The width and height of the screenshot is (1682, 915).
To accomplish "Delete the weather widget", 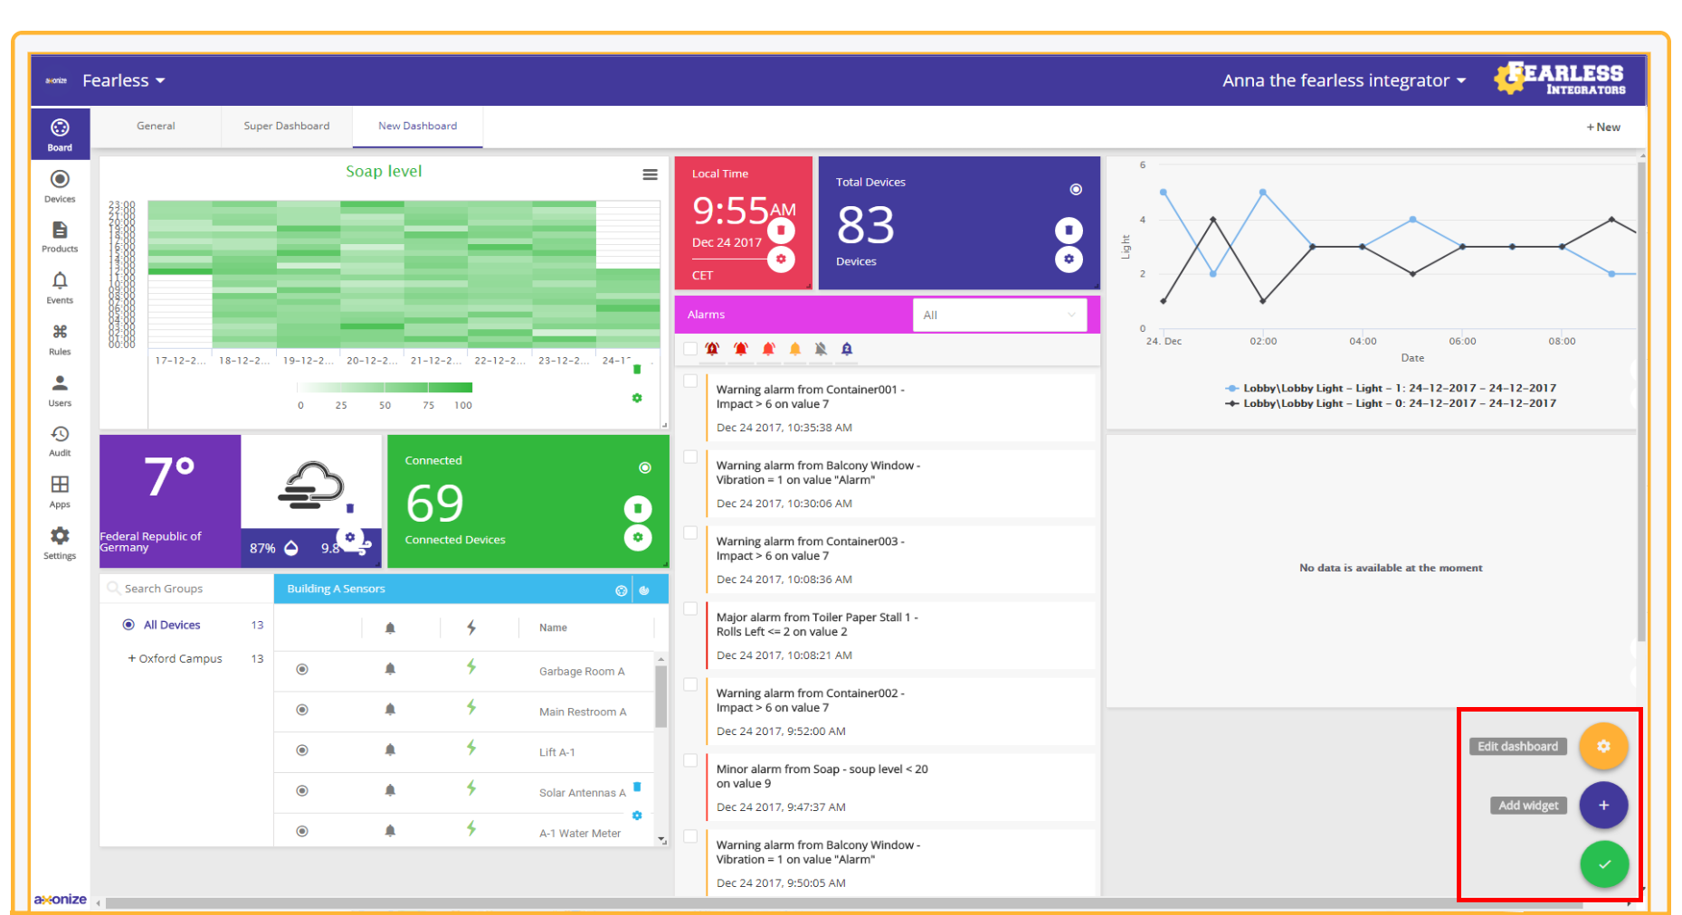I will pyautogui.click(x=350, y=508).
